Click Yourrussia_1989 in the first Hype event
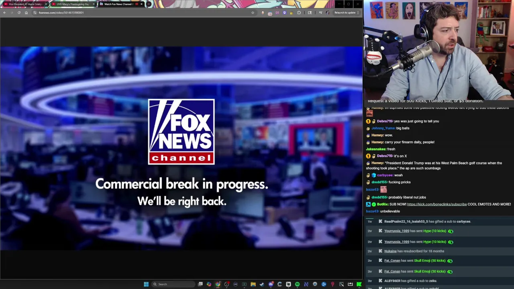 pos(397,231)
